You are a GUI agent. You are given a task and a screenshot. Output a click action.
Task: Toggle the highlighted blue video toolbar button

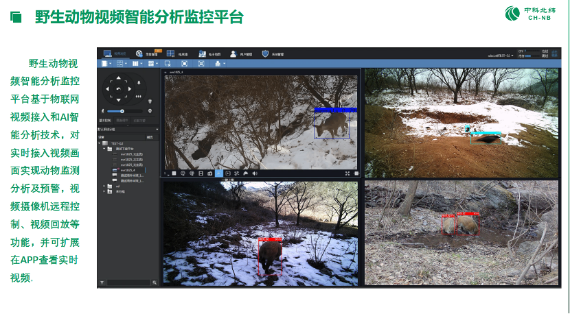click(x=218, y=173)
